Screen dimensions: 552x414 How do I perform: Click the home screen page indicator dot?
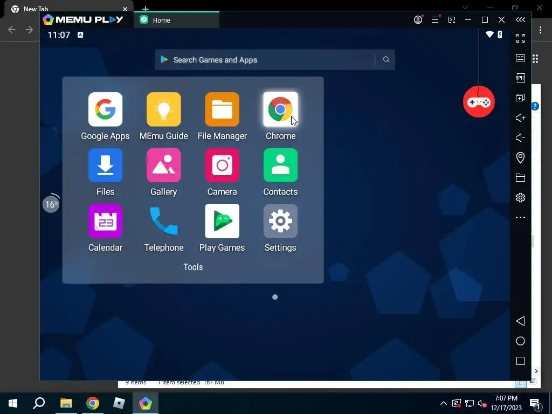(x=275, y=297)
